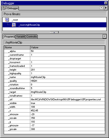This screenshot has width=109, height=138.
Task: Collapse the display list using splitter arrow
Action: (54, 32)
